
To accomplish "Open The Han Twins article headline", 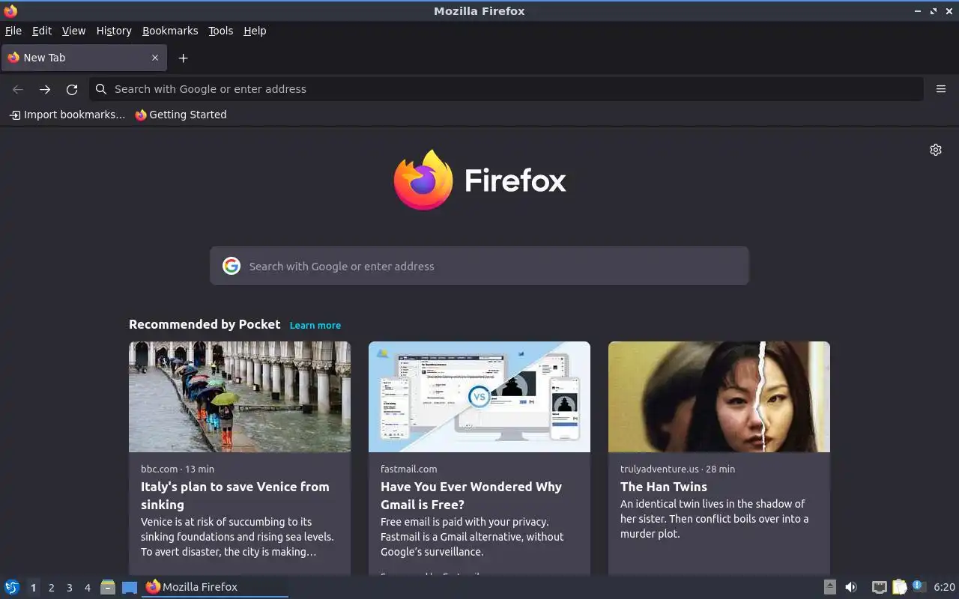I will click(664, 487).
